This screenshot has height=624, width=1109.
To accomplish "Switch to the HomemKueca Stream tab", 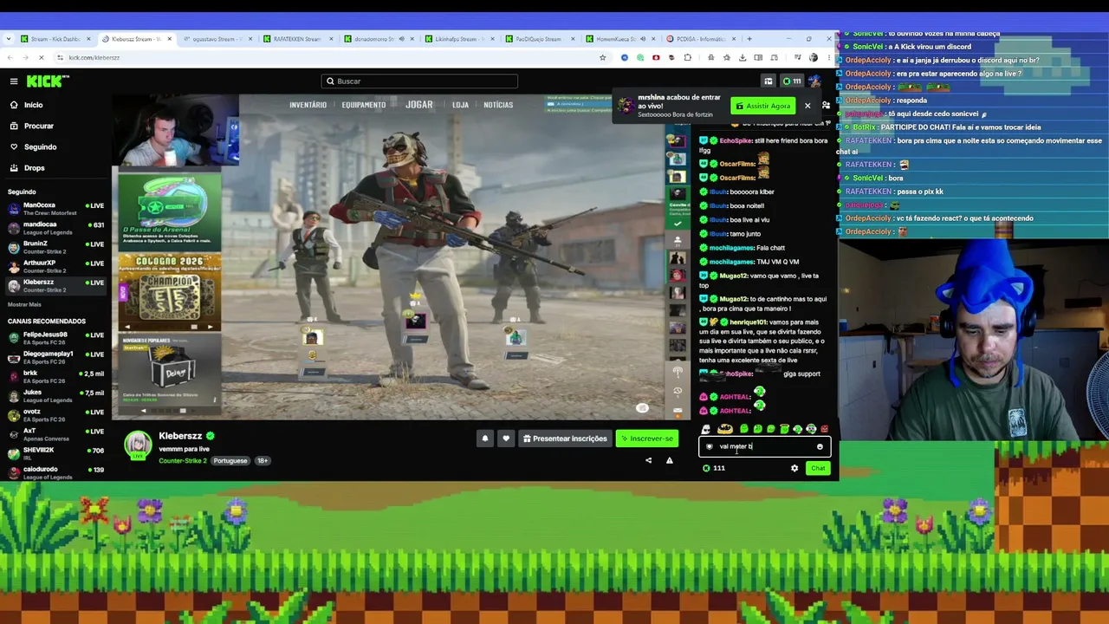I will [x=619, y=39].
